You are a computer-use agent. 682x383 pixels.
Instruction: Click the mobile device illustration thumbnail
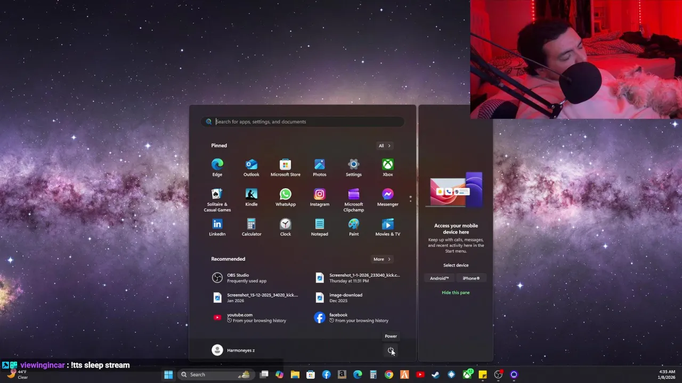456,189
